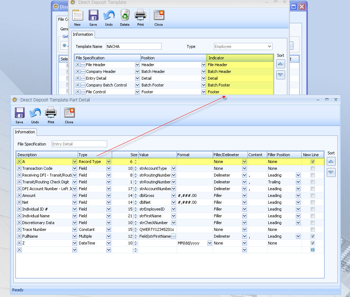Open Position dropdown for Batch Header

[x=203, y=71]
